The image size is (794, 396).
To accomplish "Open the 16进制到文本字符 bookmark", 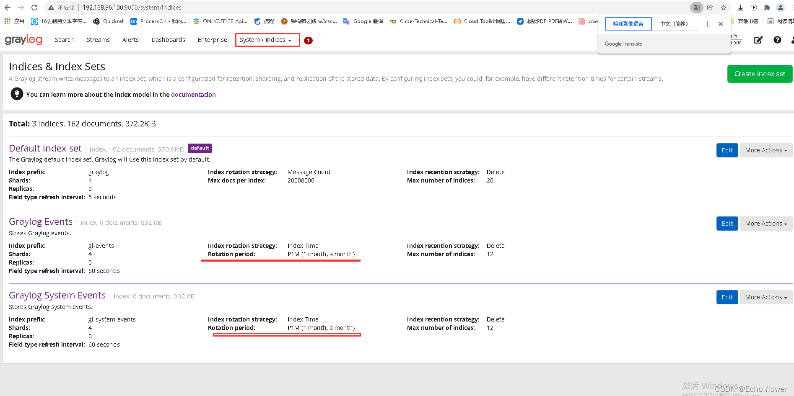I will (x=59, y=21).
